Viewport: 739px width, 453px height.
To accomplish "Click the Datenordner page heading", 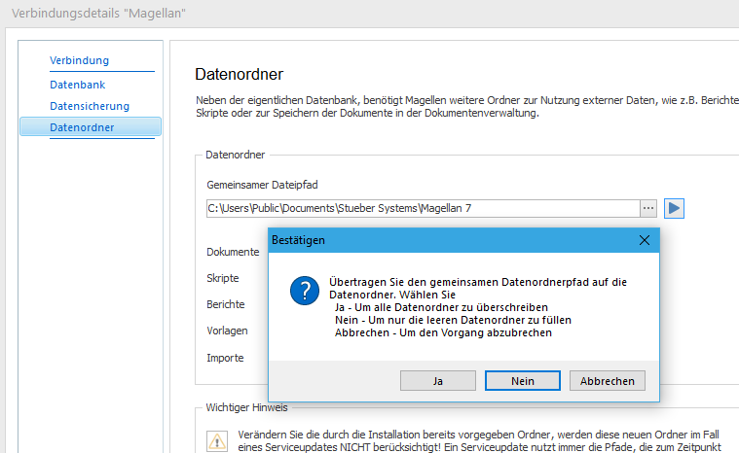I will click(239, 74).
